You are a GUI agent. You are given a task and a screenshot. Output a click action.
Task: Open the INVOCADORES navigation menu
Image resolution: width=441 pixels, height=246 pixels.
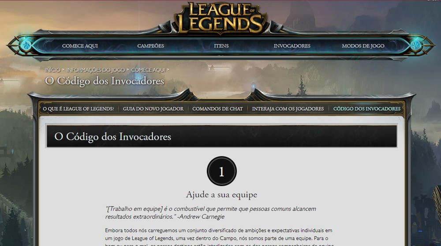pyautogui.click(x=292, y=46)
